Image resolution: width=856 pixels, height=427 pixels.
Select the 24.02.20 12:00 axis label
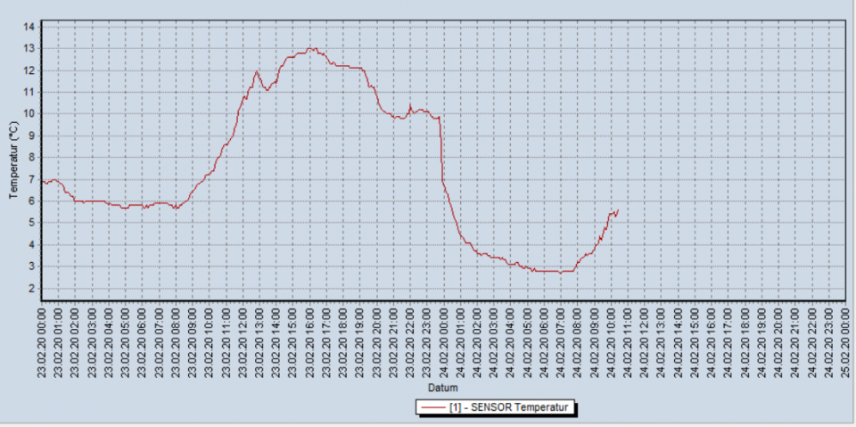pos(643,342)
